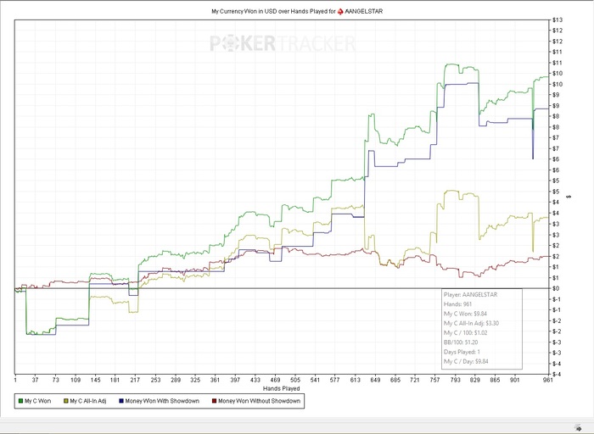594x434 pixels.
Task: Click the x-axis tick label 109
Action: tap(76, 380)
